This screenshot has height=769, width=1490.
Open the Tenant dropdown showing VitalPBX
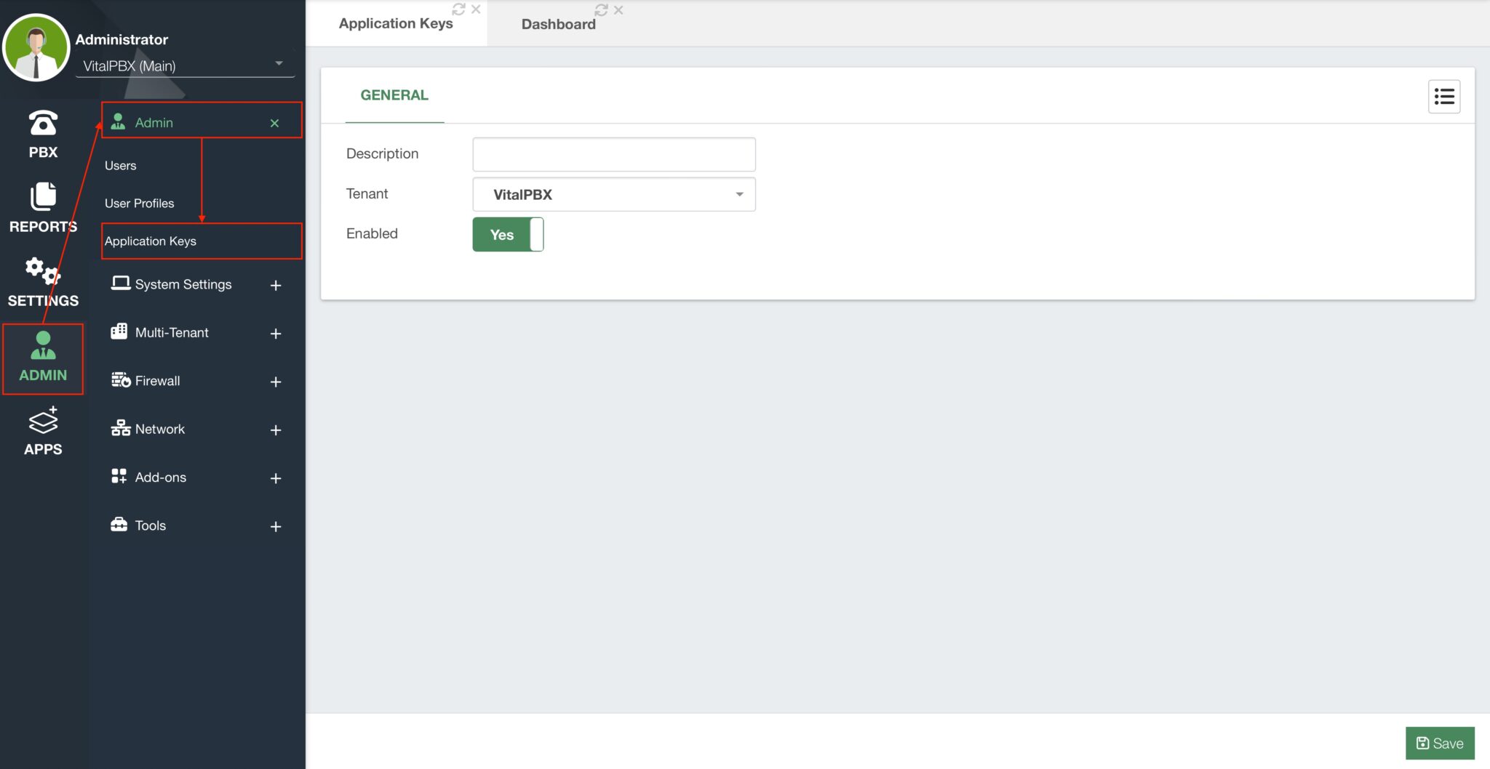point(614,194)
